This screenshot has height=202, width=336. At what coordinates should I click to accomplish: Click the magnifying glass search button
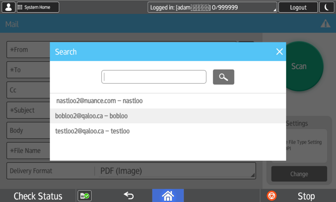coord(223,77)
